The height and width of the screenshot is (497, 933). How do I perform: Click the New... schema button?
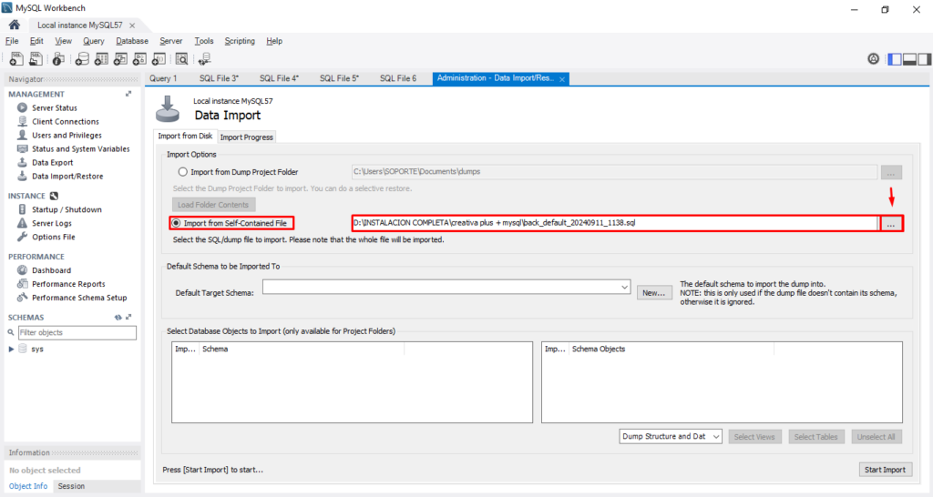(x=654, y=292)
